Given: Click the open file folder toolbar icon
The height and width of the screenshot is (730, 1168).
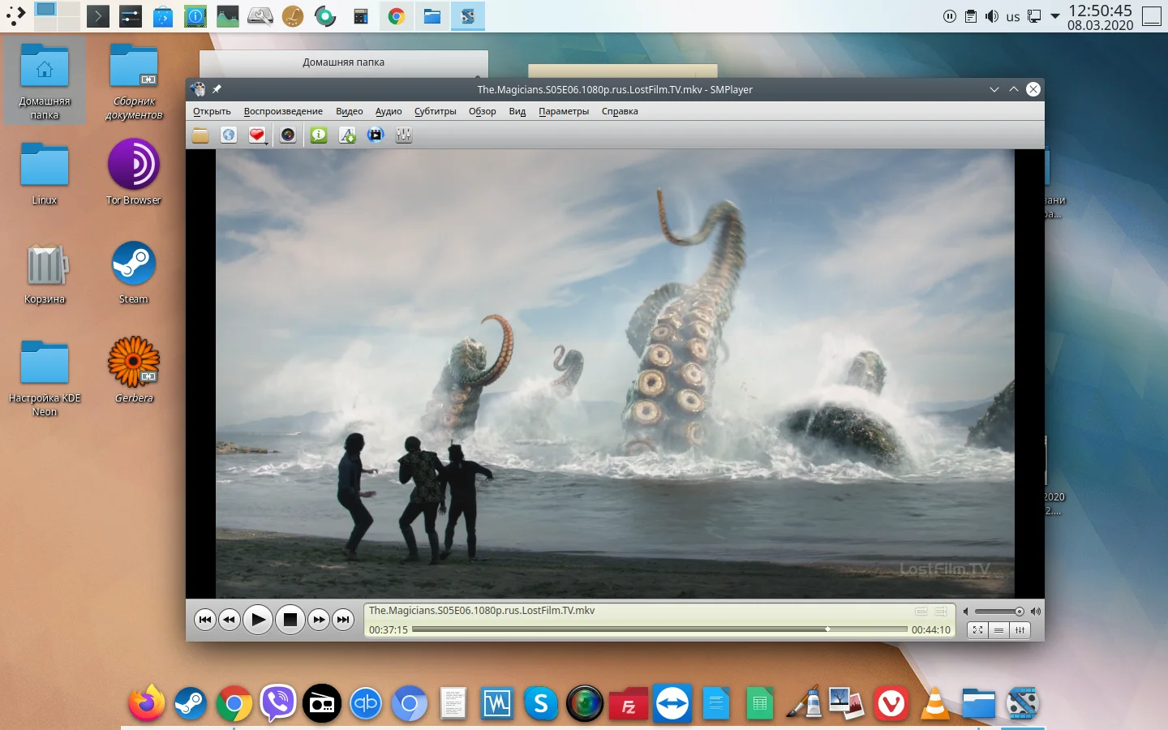Looking at the screenshot, I should tap(200, 135).
